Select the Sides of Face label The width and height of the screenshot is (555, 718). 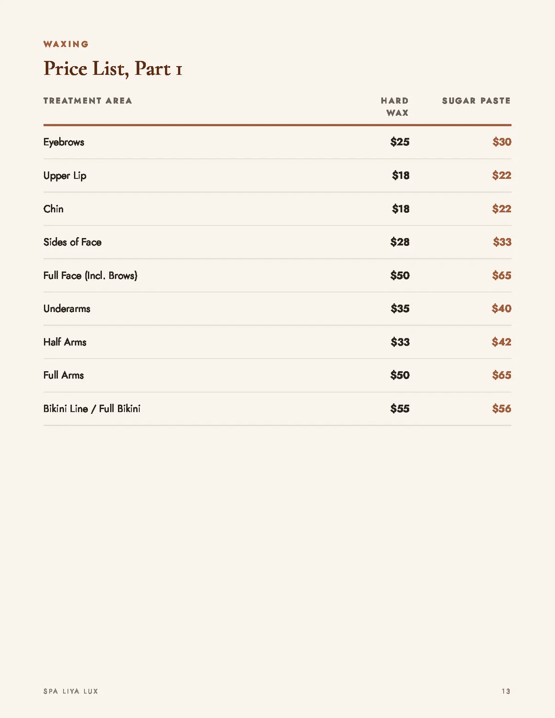(72, 242)
